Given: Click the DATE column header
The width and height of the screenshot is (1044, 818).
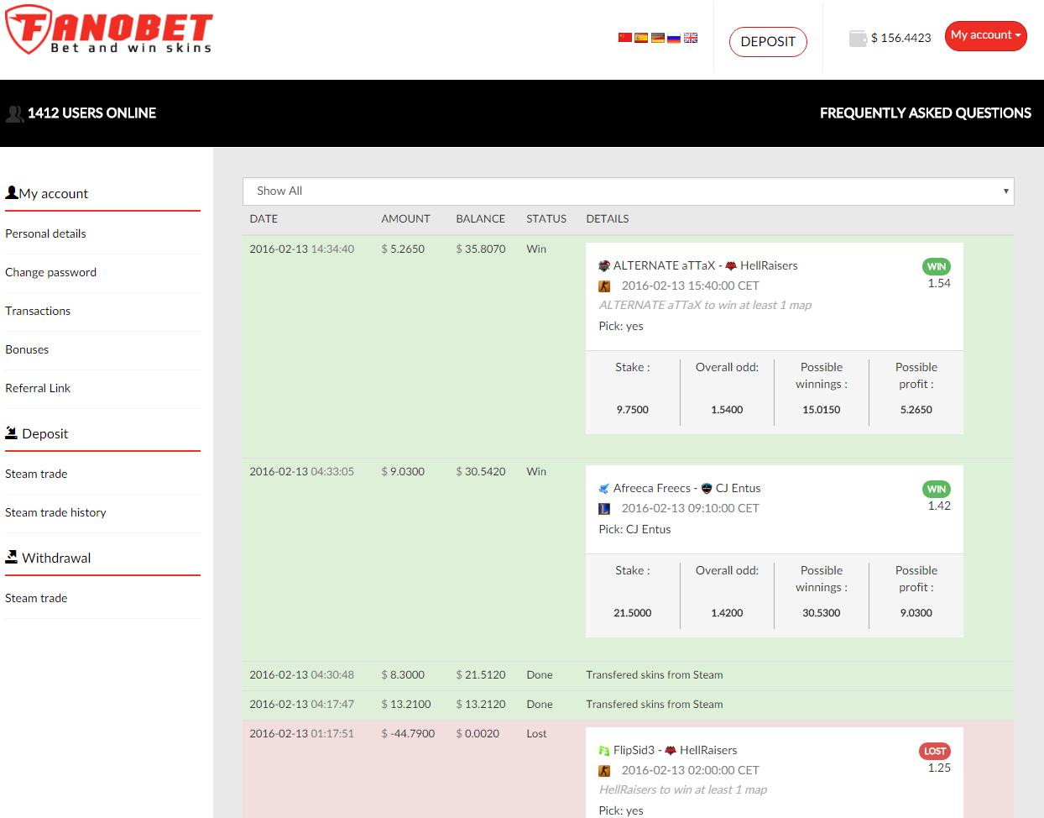Looking at the screenshot, I should pyautogui.click(x=264, y=218).
